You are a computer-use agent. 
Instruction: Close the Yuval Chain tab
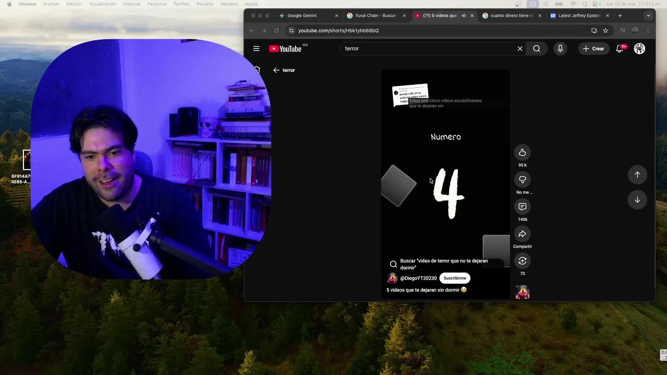click(x=404, y=16)
